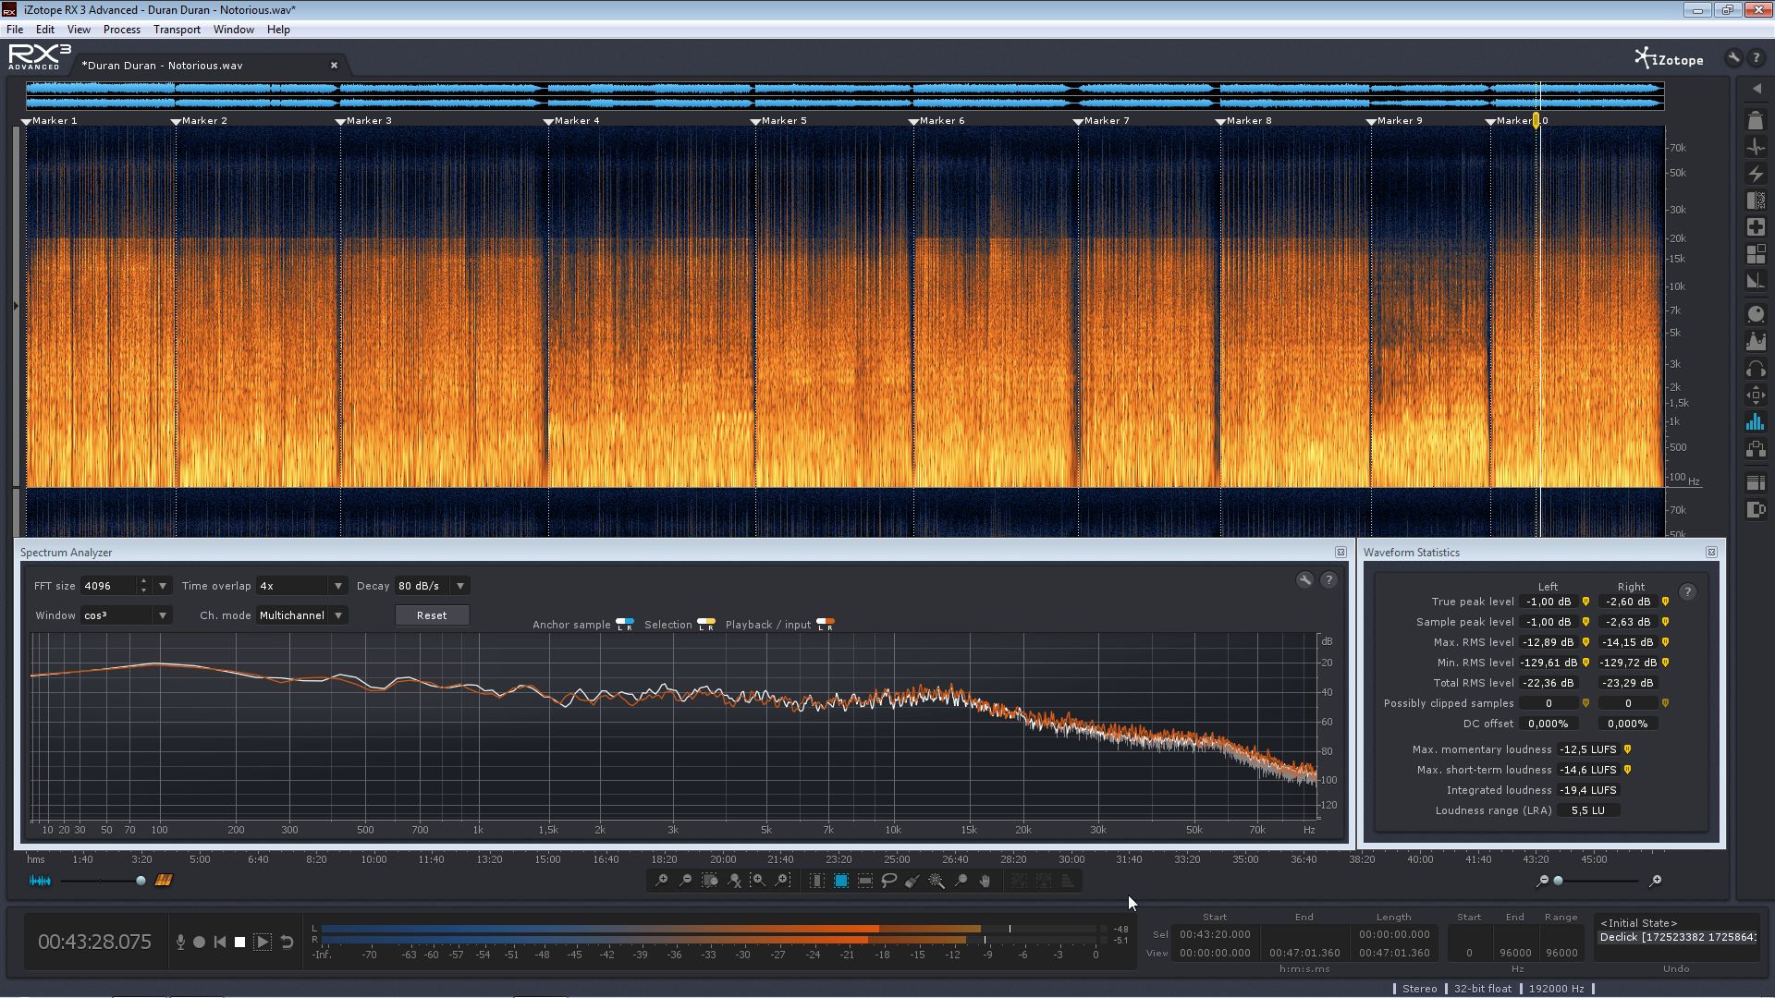Select the Magic Wand selection tool
The image size is (1775, 998).
[x=936, y=881]
